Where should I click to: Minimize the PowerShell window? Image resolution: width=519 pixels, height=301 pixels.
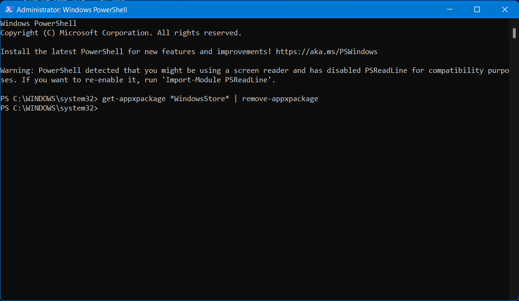click(449, 9)
